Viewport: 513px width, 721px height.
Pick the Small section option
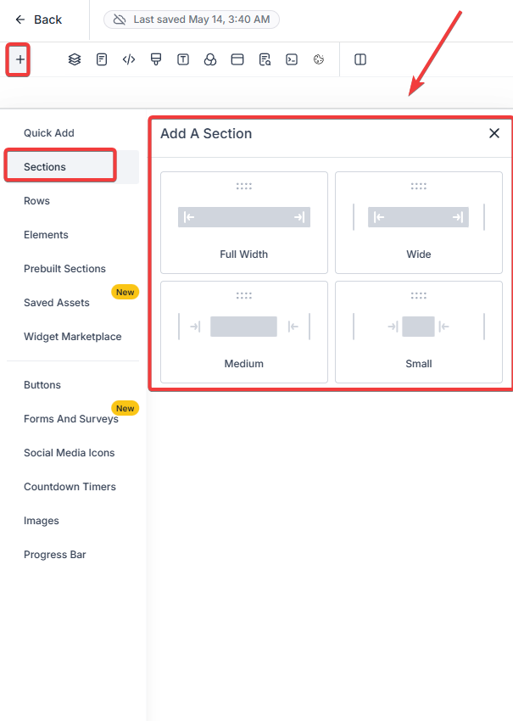tap(419, 332)
